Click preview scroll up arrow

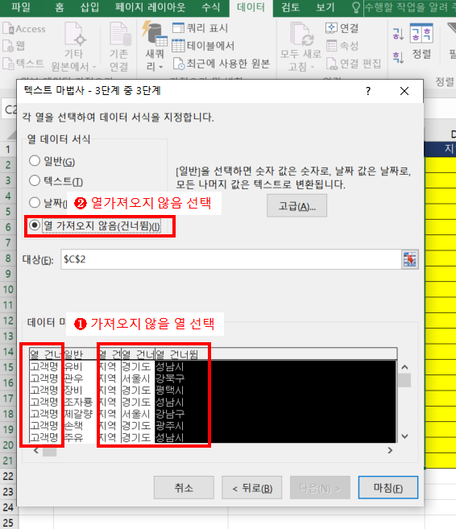(405, 367)
